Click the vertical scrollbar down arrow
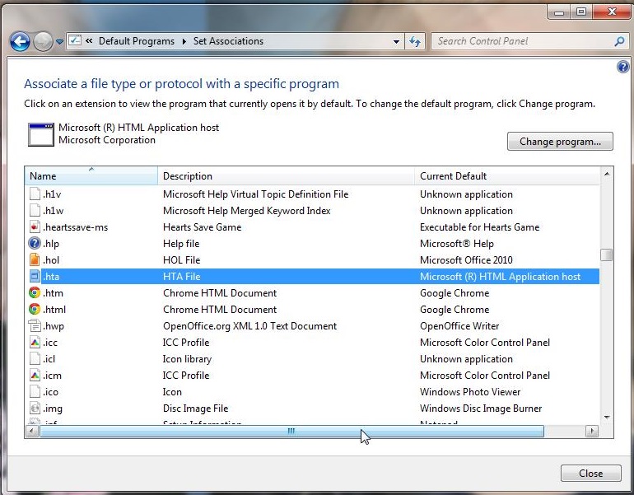Screen dimensions: 634x495 (607, 417)
